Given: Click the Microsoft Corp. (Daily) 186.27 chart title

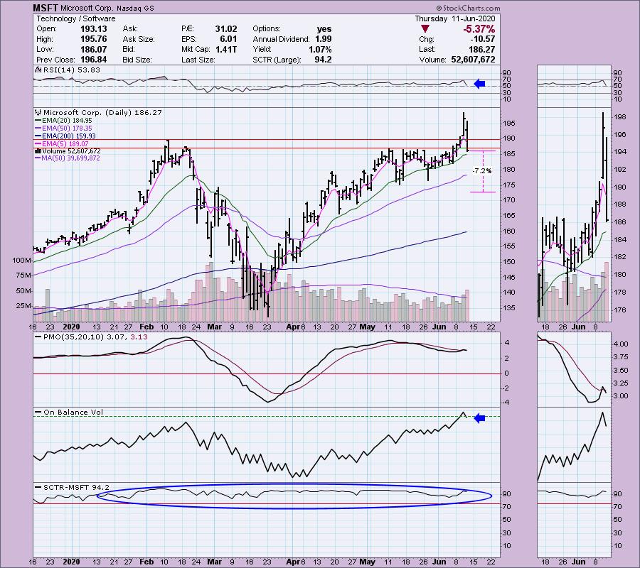Looking at the screenshot, I should click(102, 112).
